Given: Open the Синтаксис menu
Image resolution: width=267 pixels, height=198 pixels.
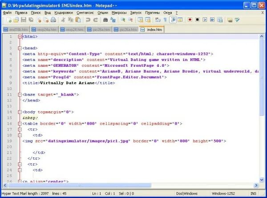Looking at the screenshot, I should [85, 12].
